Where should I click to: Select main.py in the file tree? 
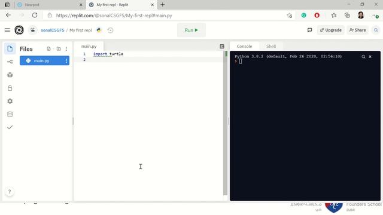[x=44, y=61]
